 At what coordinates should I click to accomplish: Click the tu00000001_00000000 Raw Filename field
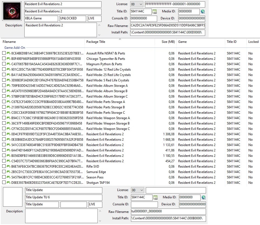click(x=168, y=212)
